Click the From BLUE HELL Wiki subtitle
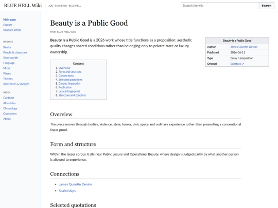Screen dimensions: 278x208 point(63,32)
